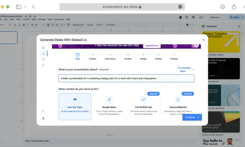Screen dimensions: 245x147
Task: Open version history clock icon
Action: (x=186, y=17)
